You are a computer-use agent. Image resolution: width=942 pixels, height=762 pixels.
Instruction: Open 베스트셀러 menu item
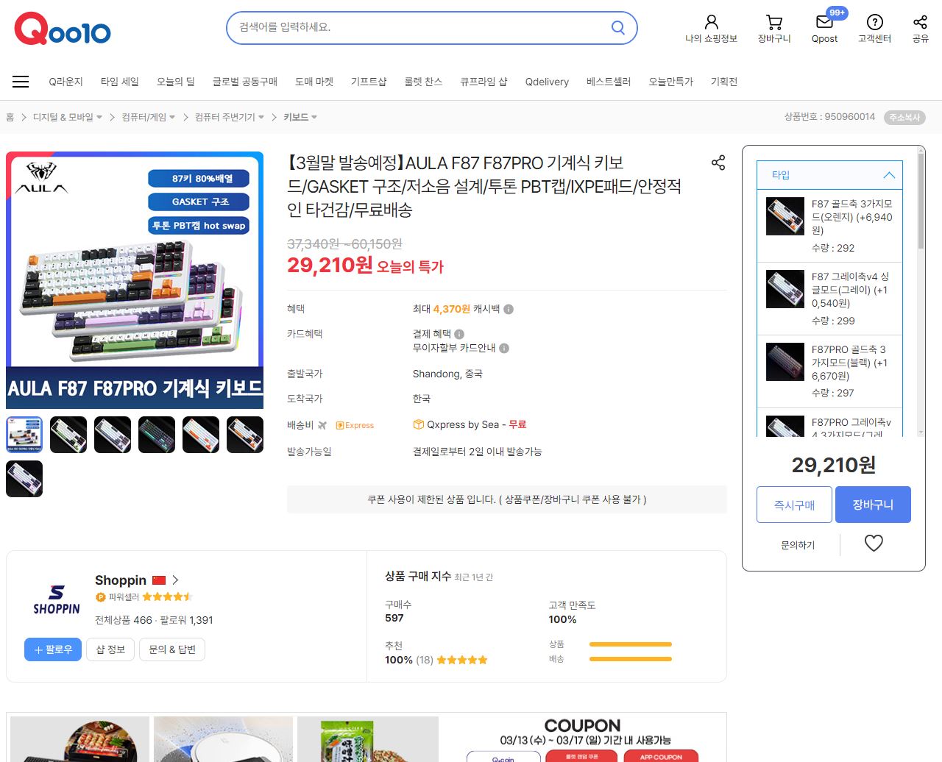tap(608, 82)
